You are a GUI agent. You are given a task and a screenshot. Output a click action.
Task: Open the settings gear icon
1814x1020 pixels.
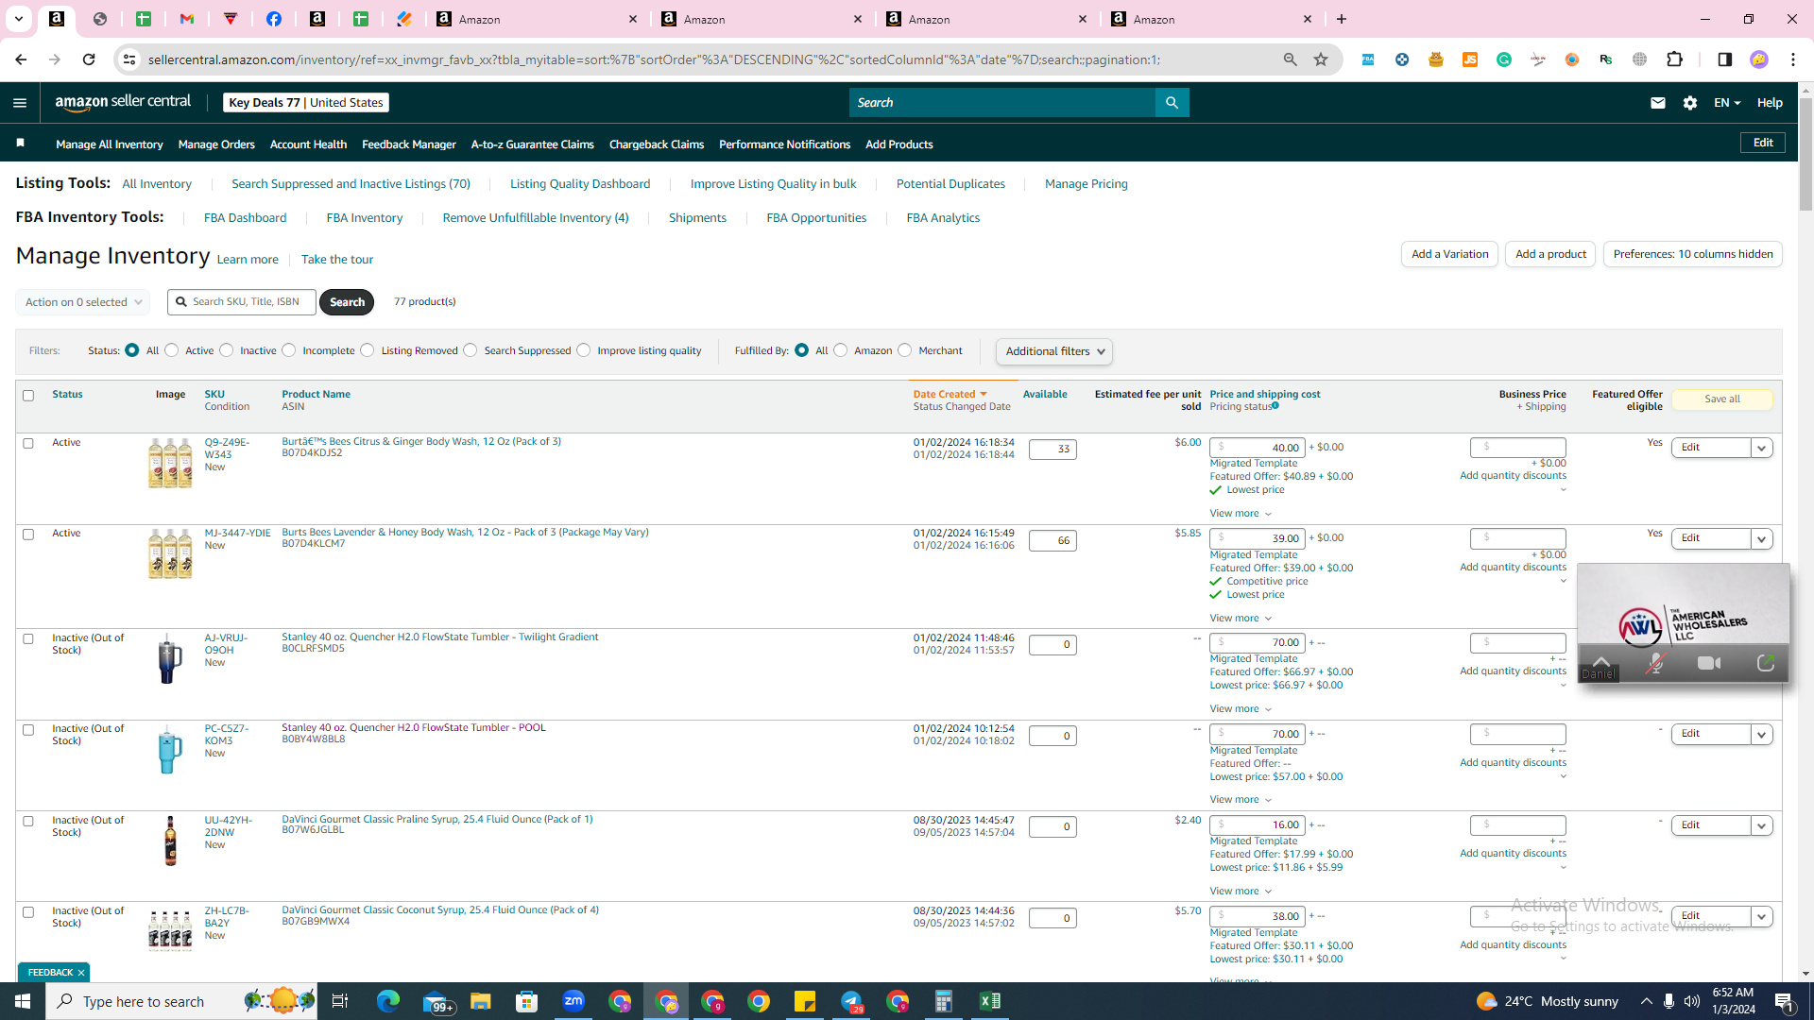[1689, 102]
